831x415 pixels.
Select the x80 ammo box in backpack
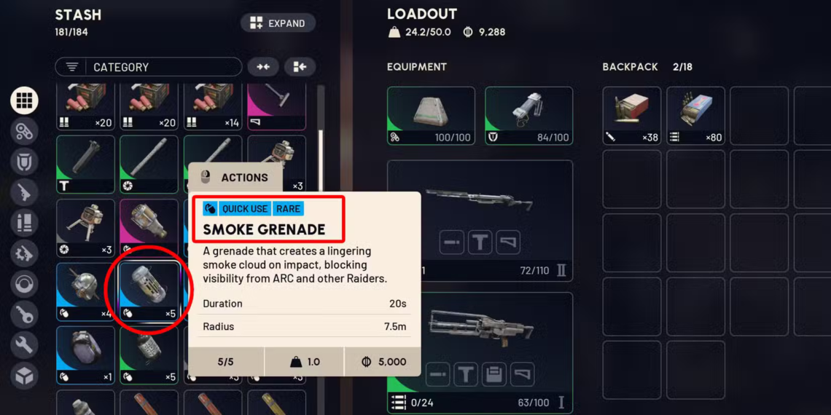(x=695, y=115)
